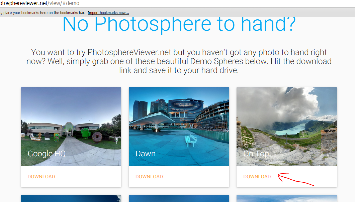Click the 'Dawn' caption text
This screenshot has width=355, height=202.
click(146, 154)
